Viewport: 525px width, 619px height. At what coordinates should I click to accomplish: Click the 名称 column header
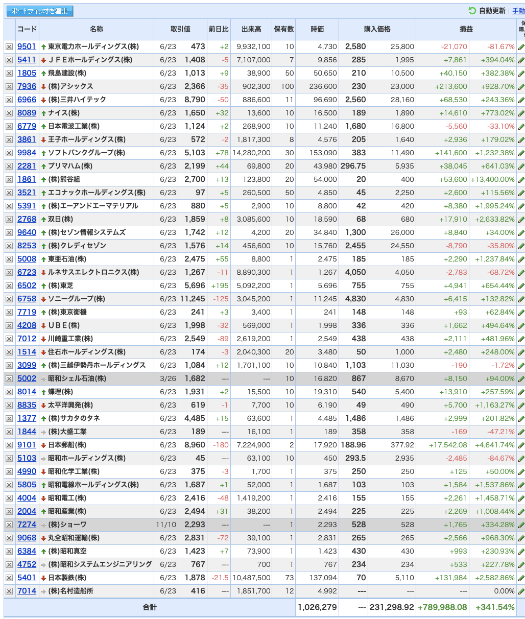point(97,29)
